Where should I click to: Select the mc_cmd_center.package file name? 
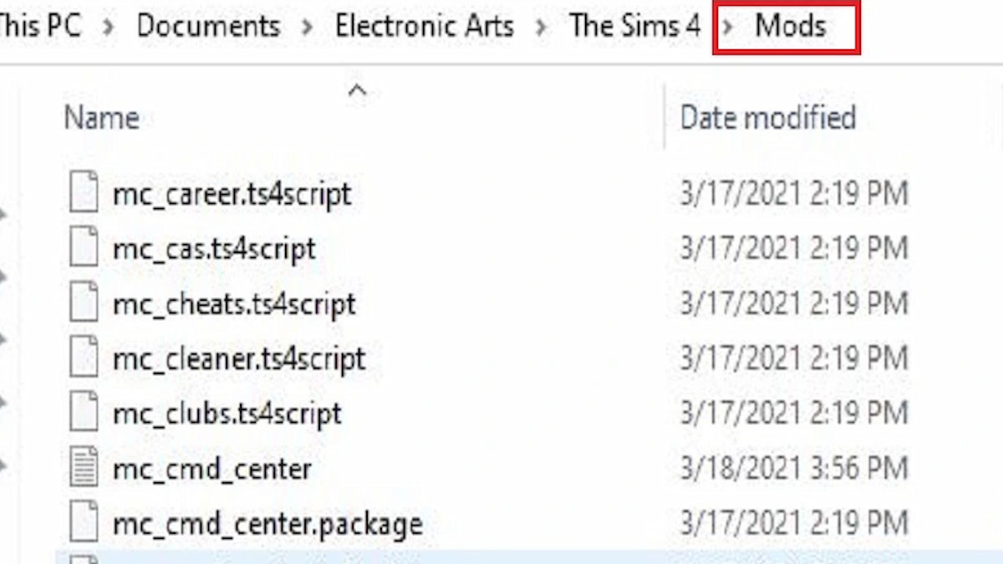pos(267,524)
